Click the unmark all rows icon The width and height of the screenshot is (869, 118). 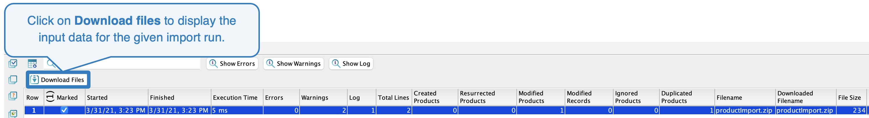[12, 79]
